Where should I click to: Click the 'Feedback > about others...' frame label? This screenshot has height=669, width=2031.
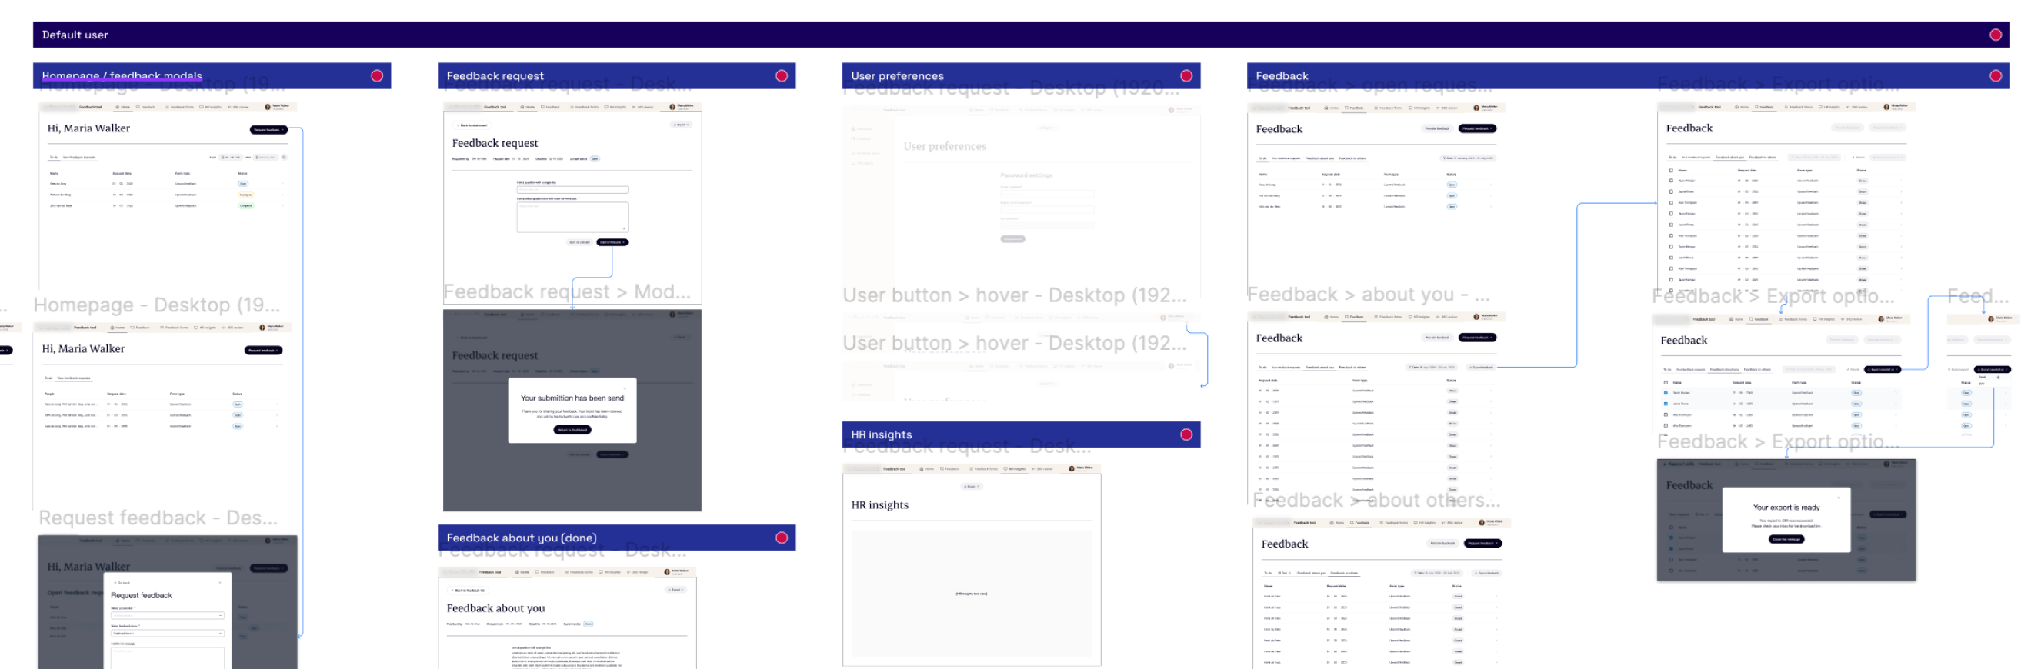pyautogui.click(x=1376, y=500)
